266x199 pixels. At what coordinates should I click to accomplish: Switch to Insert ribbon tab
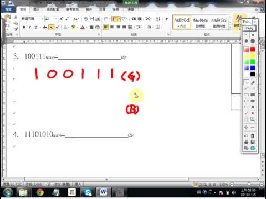click(36, 9)
